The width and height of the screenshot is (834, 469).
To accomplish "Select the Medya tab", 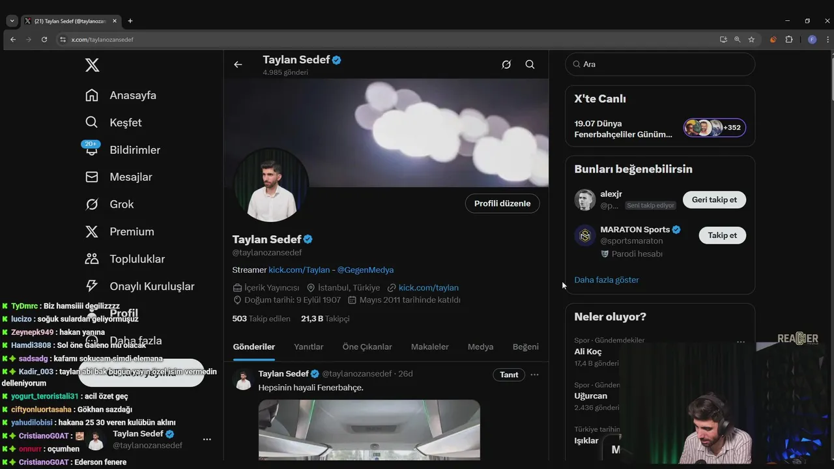I will click(480, 347).
